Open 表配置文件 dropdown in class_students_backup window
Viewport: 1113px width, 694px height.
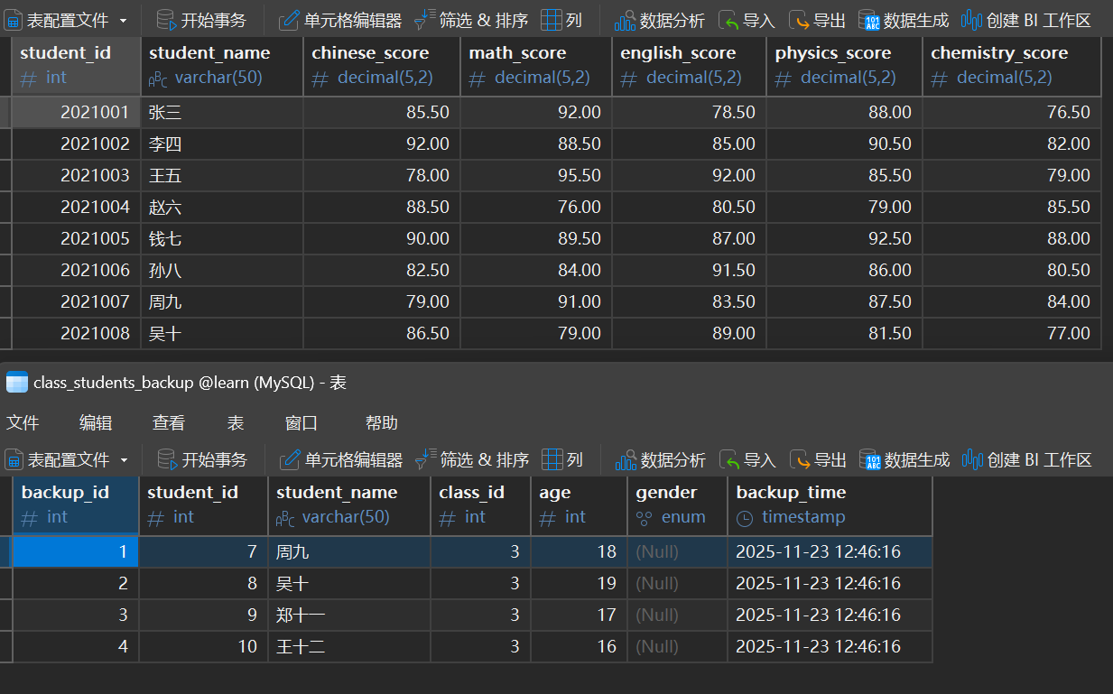tap(67, 459)
